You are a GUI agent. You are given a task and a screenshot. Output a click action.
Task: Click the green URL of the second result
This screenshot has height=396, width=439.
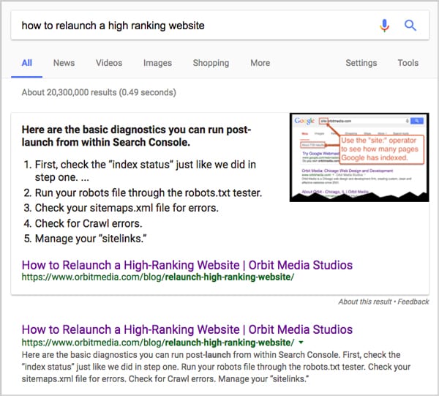point(158,343)
